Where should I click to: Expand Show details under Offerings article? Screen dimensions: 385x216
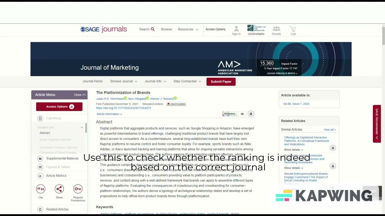294,150
